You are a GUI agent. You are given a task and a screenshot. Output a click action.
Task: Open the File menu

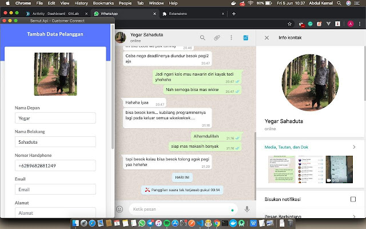39,3
